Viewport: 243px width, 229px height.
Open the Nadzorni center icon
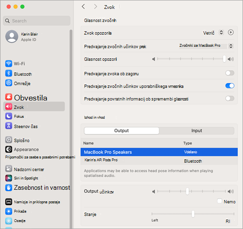tap(8, 169)
